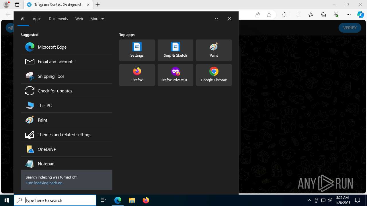The image size is (367, 206).
Task: Focus the Type here to search box
Action: point(55,200)
